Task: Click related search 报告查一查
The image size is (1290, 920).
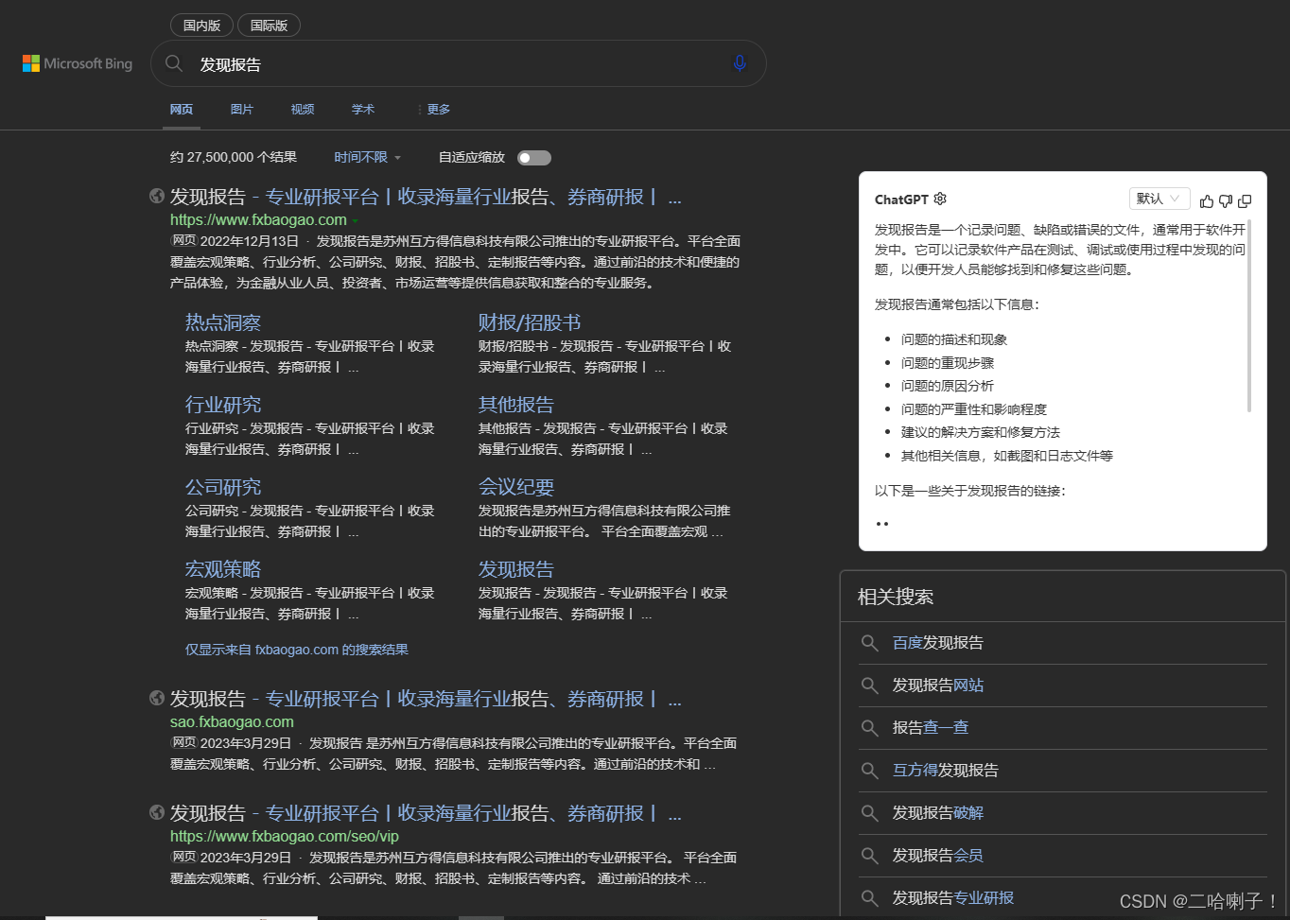Action: click(931, 728)
